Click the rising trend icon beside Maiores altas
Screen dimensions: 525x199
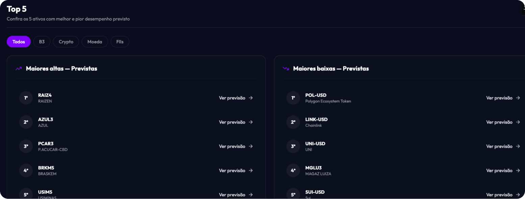pyautogui.click(x=19, y=69)
